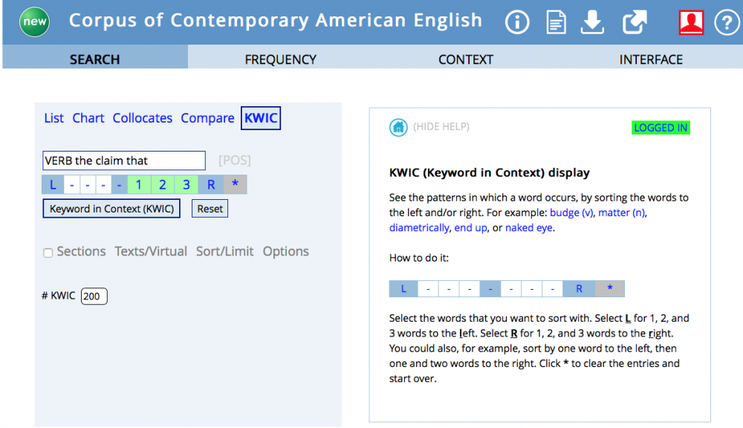Select the Compare search type

(207, 118)
